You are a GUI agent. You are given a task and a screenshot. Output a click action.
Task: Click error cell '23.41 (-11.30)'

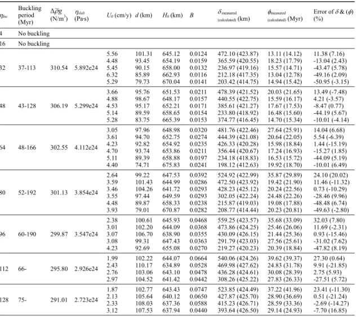click(x=332, y=289)
